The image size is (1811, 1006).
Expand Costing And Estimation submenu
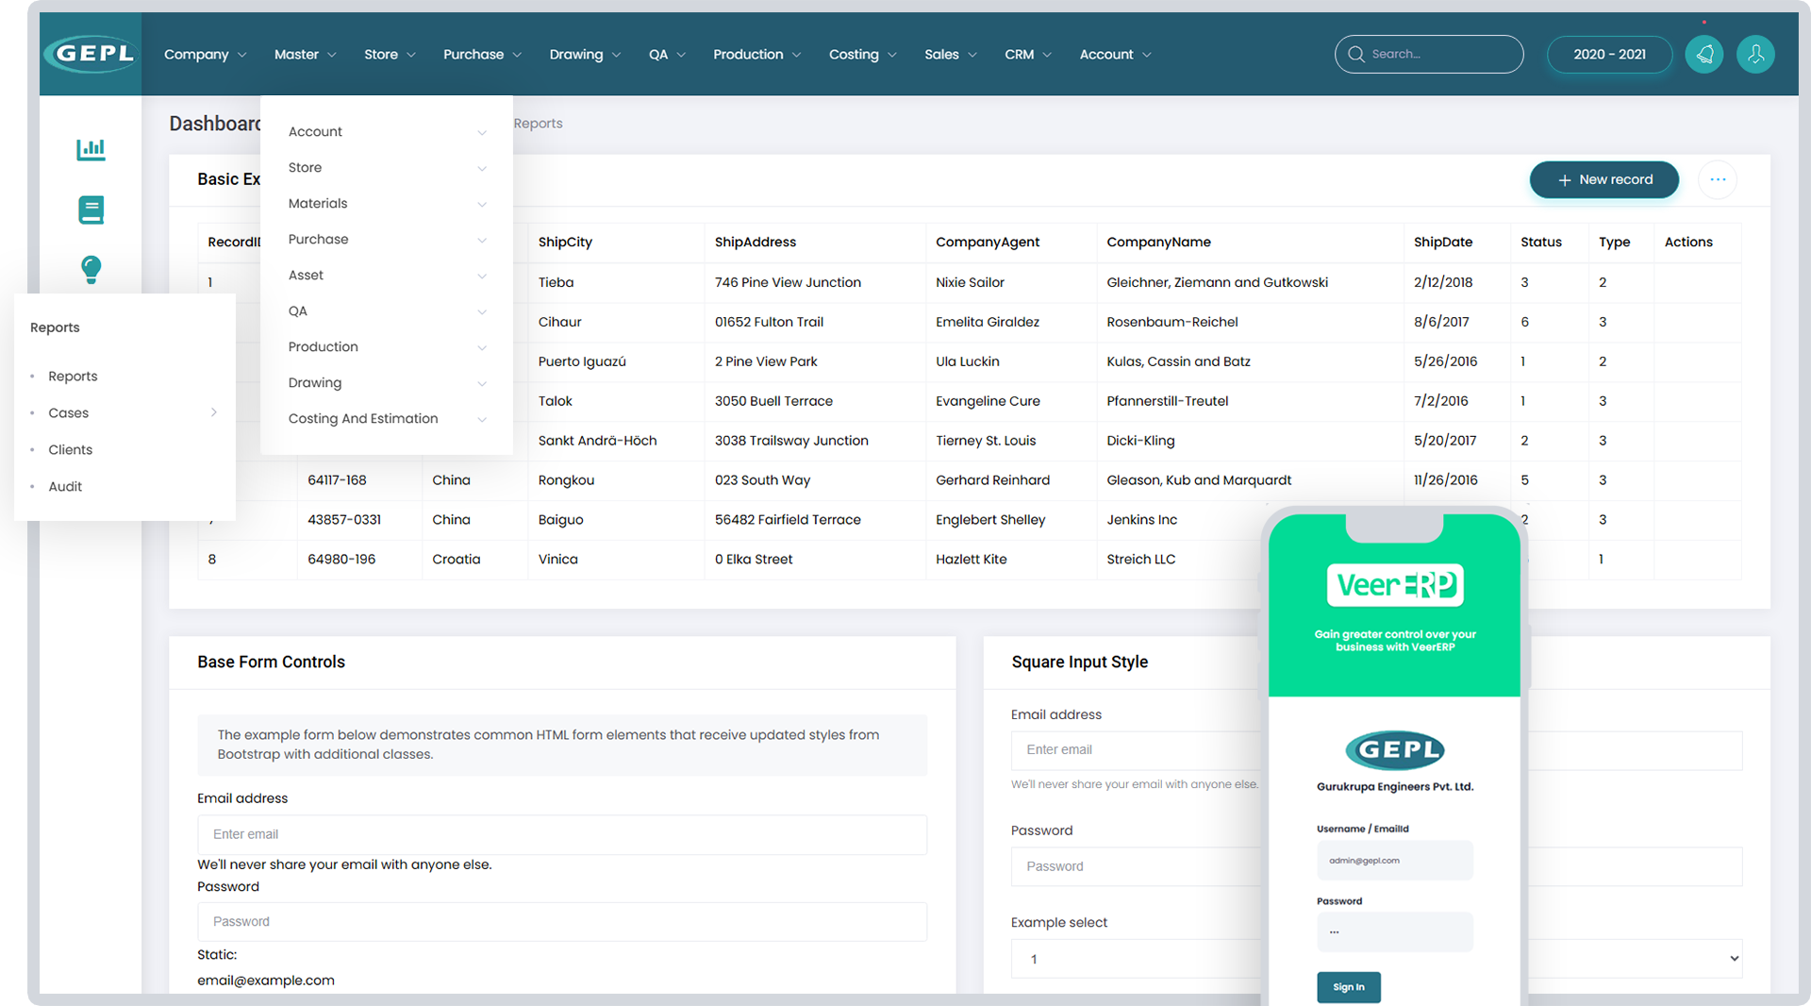tap(387, 418)
